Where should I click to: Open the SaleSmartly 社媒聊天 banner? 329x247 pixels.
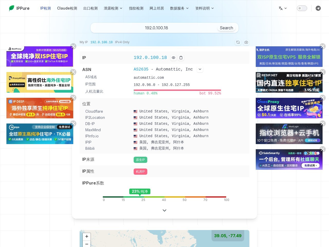(x=289, y=160)
